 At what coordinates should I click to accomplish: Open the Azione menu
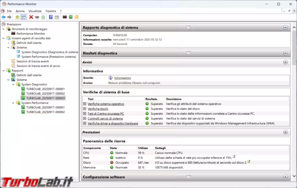(x=20, y=11)
